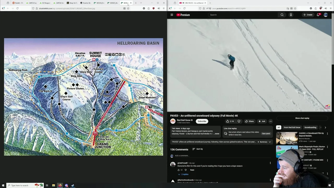Open CASINO snowboard film thumbnail
Image resolution: width=334 pixels, height=188 pixels.
[x=287, y=138]
